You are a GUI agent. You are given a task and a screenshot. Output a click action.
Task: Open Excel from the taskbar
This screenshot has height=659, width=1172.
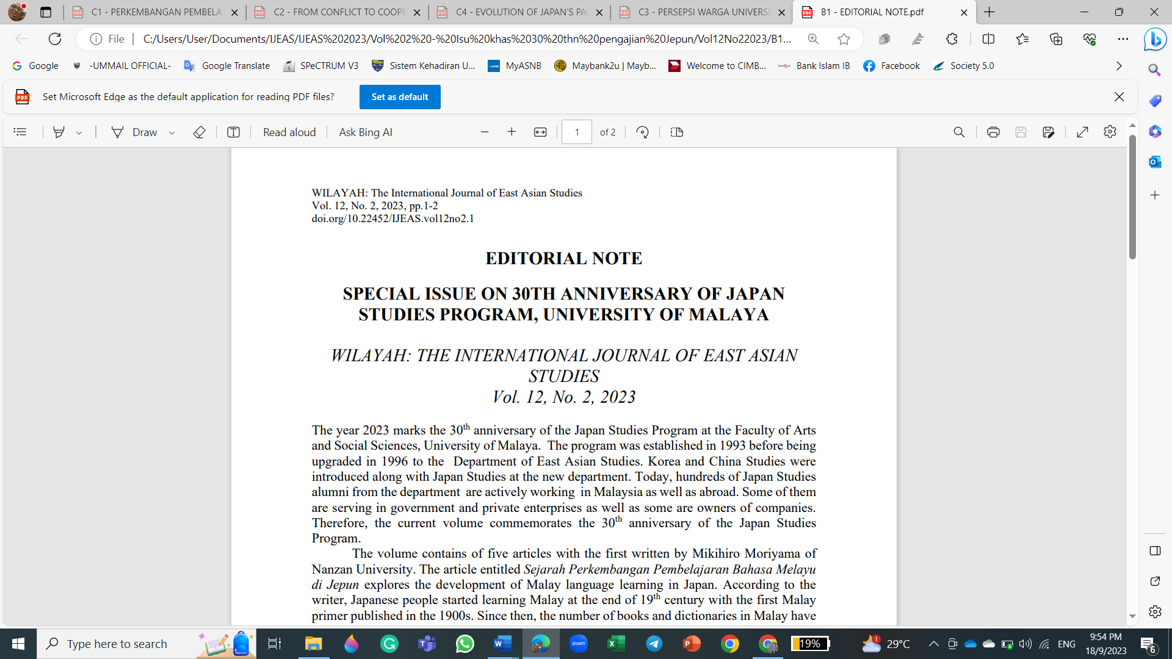point(616,644)
